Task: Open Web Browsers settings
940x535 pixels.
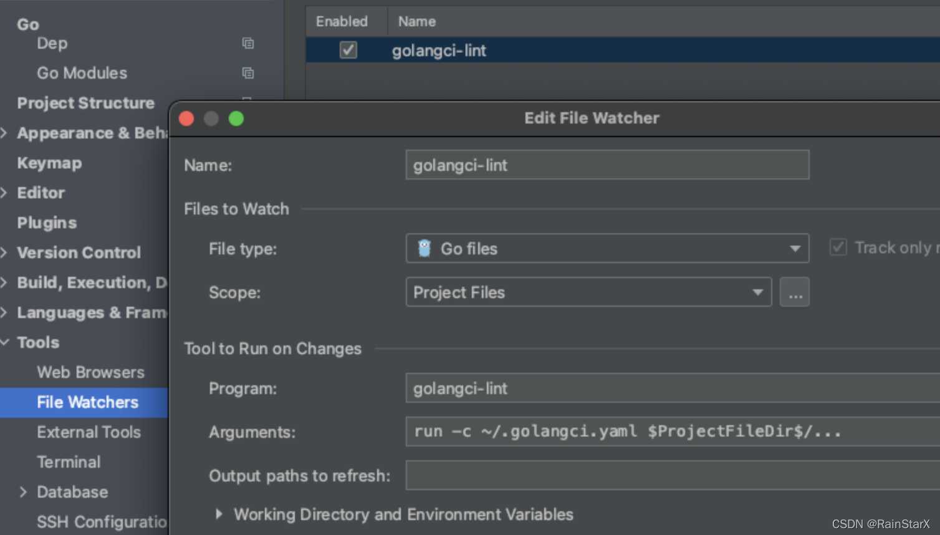Action: tap(90, 372)
